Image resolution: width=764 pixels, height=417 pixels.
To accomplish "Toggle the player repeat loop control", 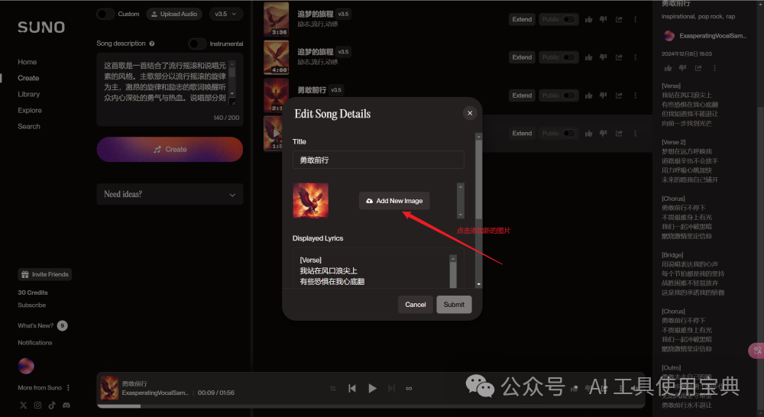I will point(409,388).
